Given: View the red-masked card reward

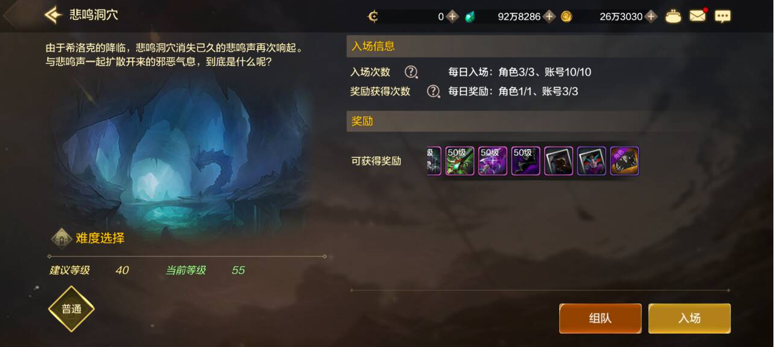Looking at the screenshot, I should pyautogui.click(x=591, y=161).
